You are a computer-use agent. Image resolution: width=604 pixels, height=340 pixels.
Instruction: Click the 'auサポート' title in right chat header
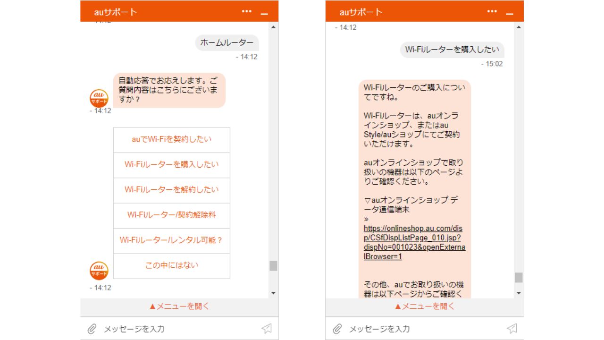[x=361, y=12]
